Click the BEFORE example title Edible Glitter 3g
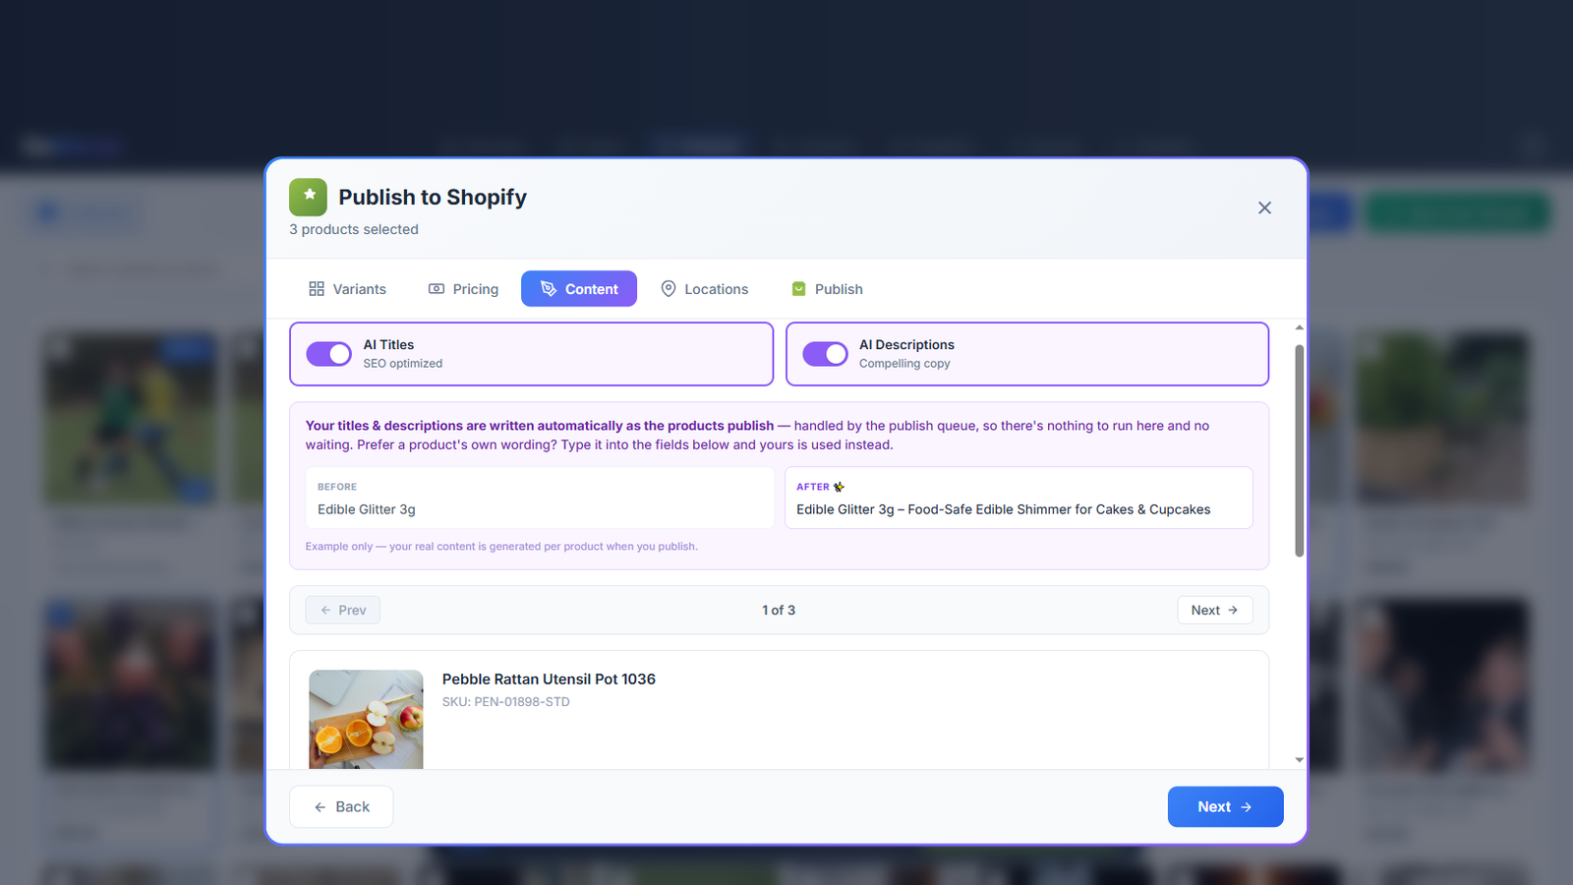1573x885 pixels. pos(367,509)
